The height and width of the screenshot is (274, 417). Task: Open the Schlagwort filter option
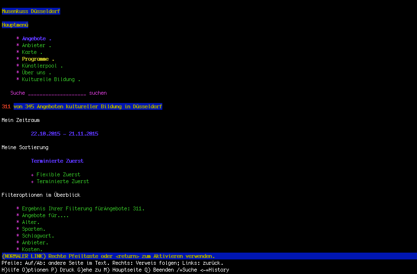click(38, 236)
